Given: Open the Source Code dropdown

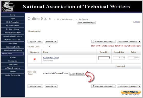Looking at the screenshot, I should (47, 46).
